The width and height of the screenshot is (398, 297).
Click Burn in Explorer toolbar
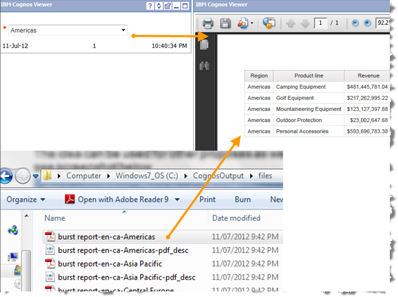pyautogui.click(x=243, y=200)
